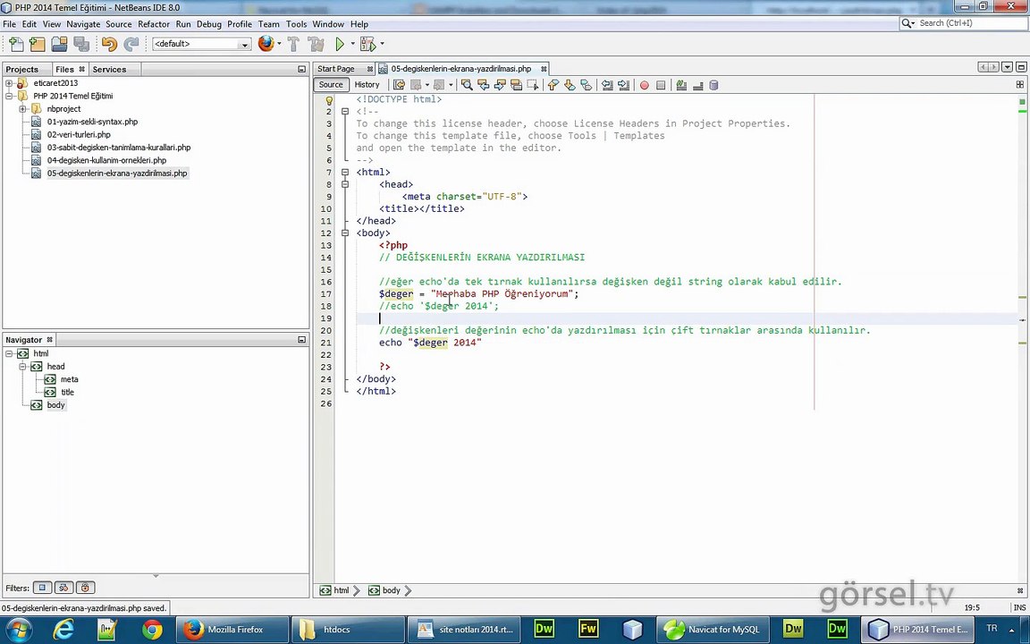Run the project with green play icon

(340, 44)
